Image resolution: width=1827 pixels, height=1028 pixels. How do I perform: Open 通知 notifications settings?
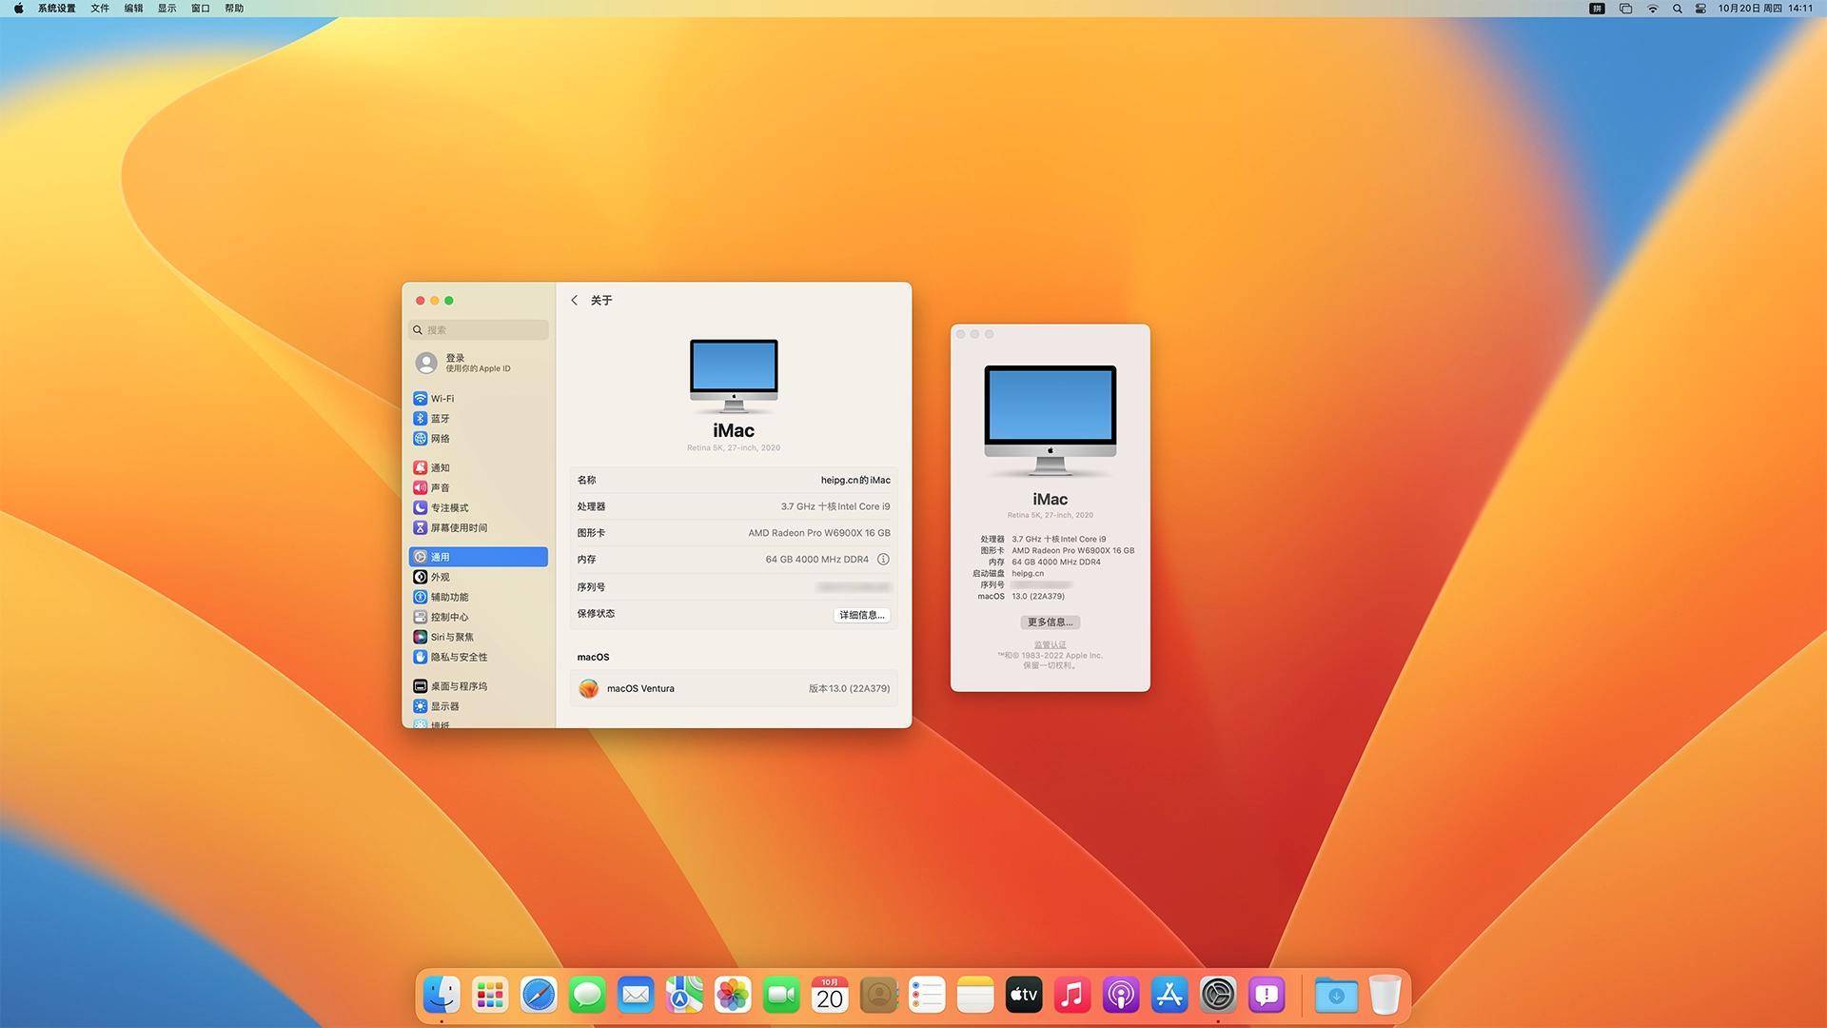tap(478, 468)
